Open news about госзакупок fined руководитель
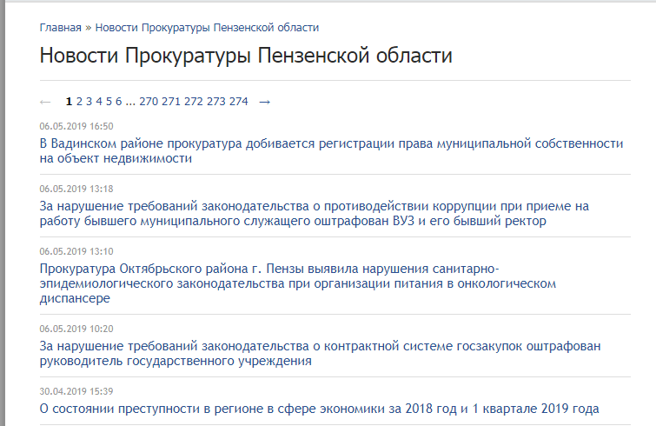 [320, 354]
